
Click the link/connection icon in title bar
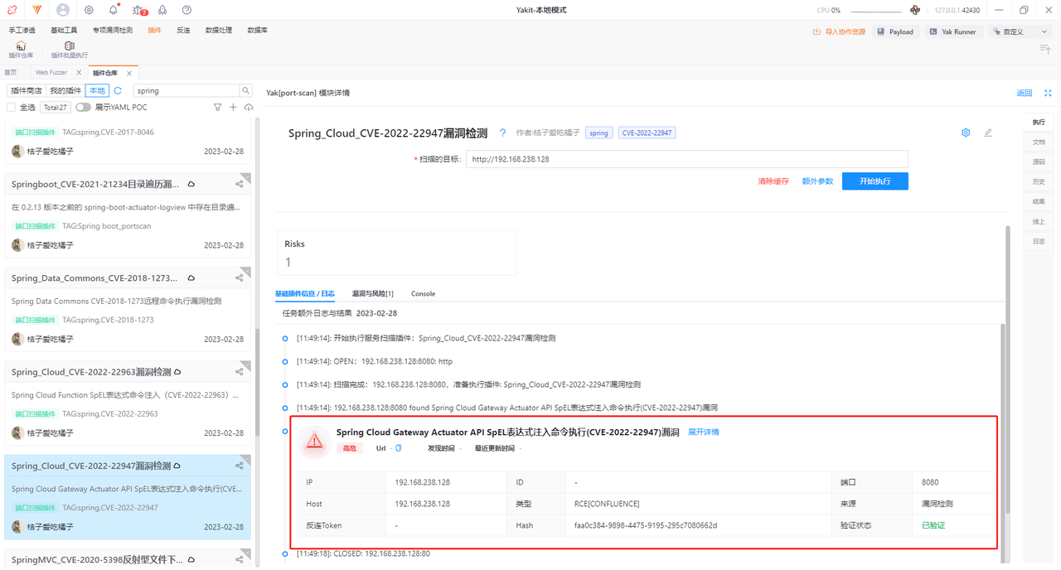12,10
